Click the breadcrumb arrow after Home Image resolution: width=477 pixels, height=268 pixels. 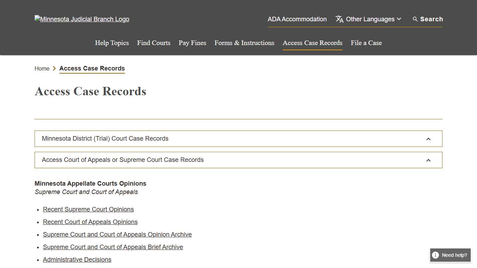[x=54, y=68]
